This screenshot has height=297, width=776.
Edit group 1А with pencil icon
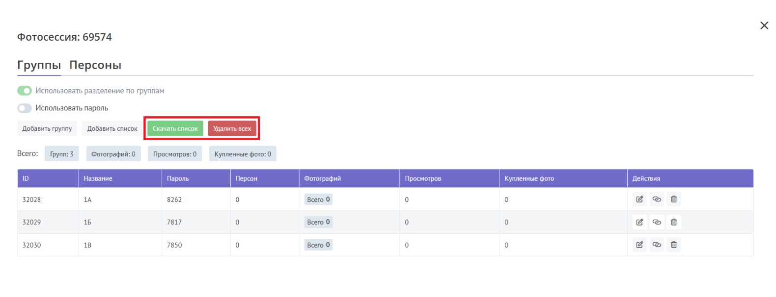639,199
